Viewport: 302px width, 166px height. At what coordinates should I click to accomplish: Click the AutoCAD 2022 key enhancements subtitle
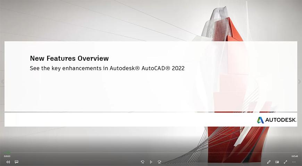107,68
